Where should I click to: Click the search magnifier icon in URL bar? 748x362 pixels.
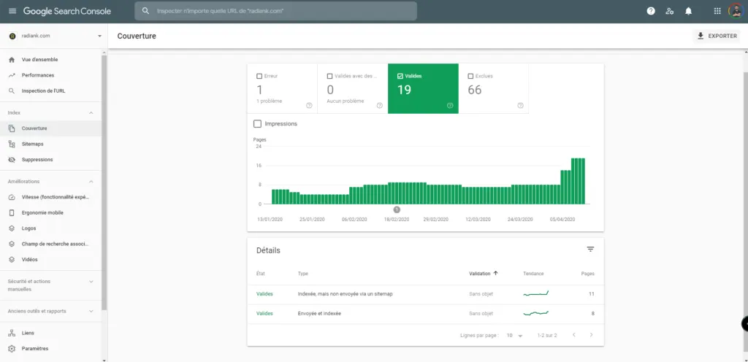click(146, 11)
